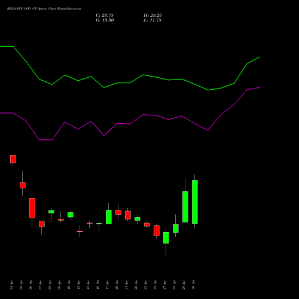
Task: Select the high value H: 25.25
Action: pos(153,16)
